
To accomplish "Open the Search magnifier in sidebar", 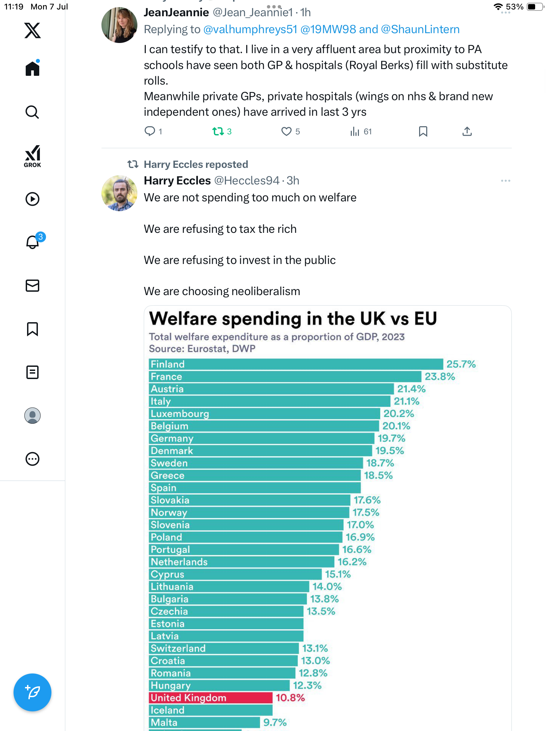I will pyautogui.click(x=32, y=112).
